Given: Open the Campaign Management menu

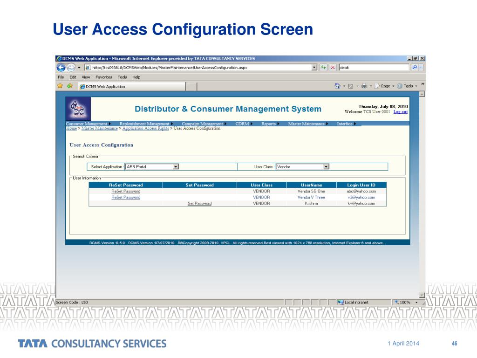Looking at the screenshot, I should click(x=204, y=124).
